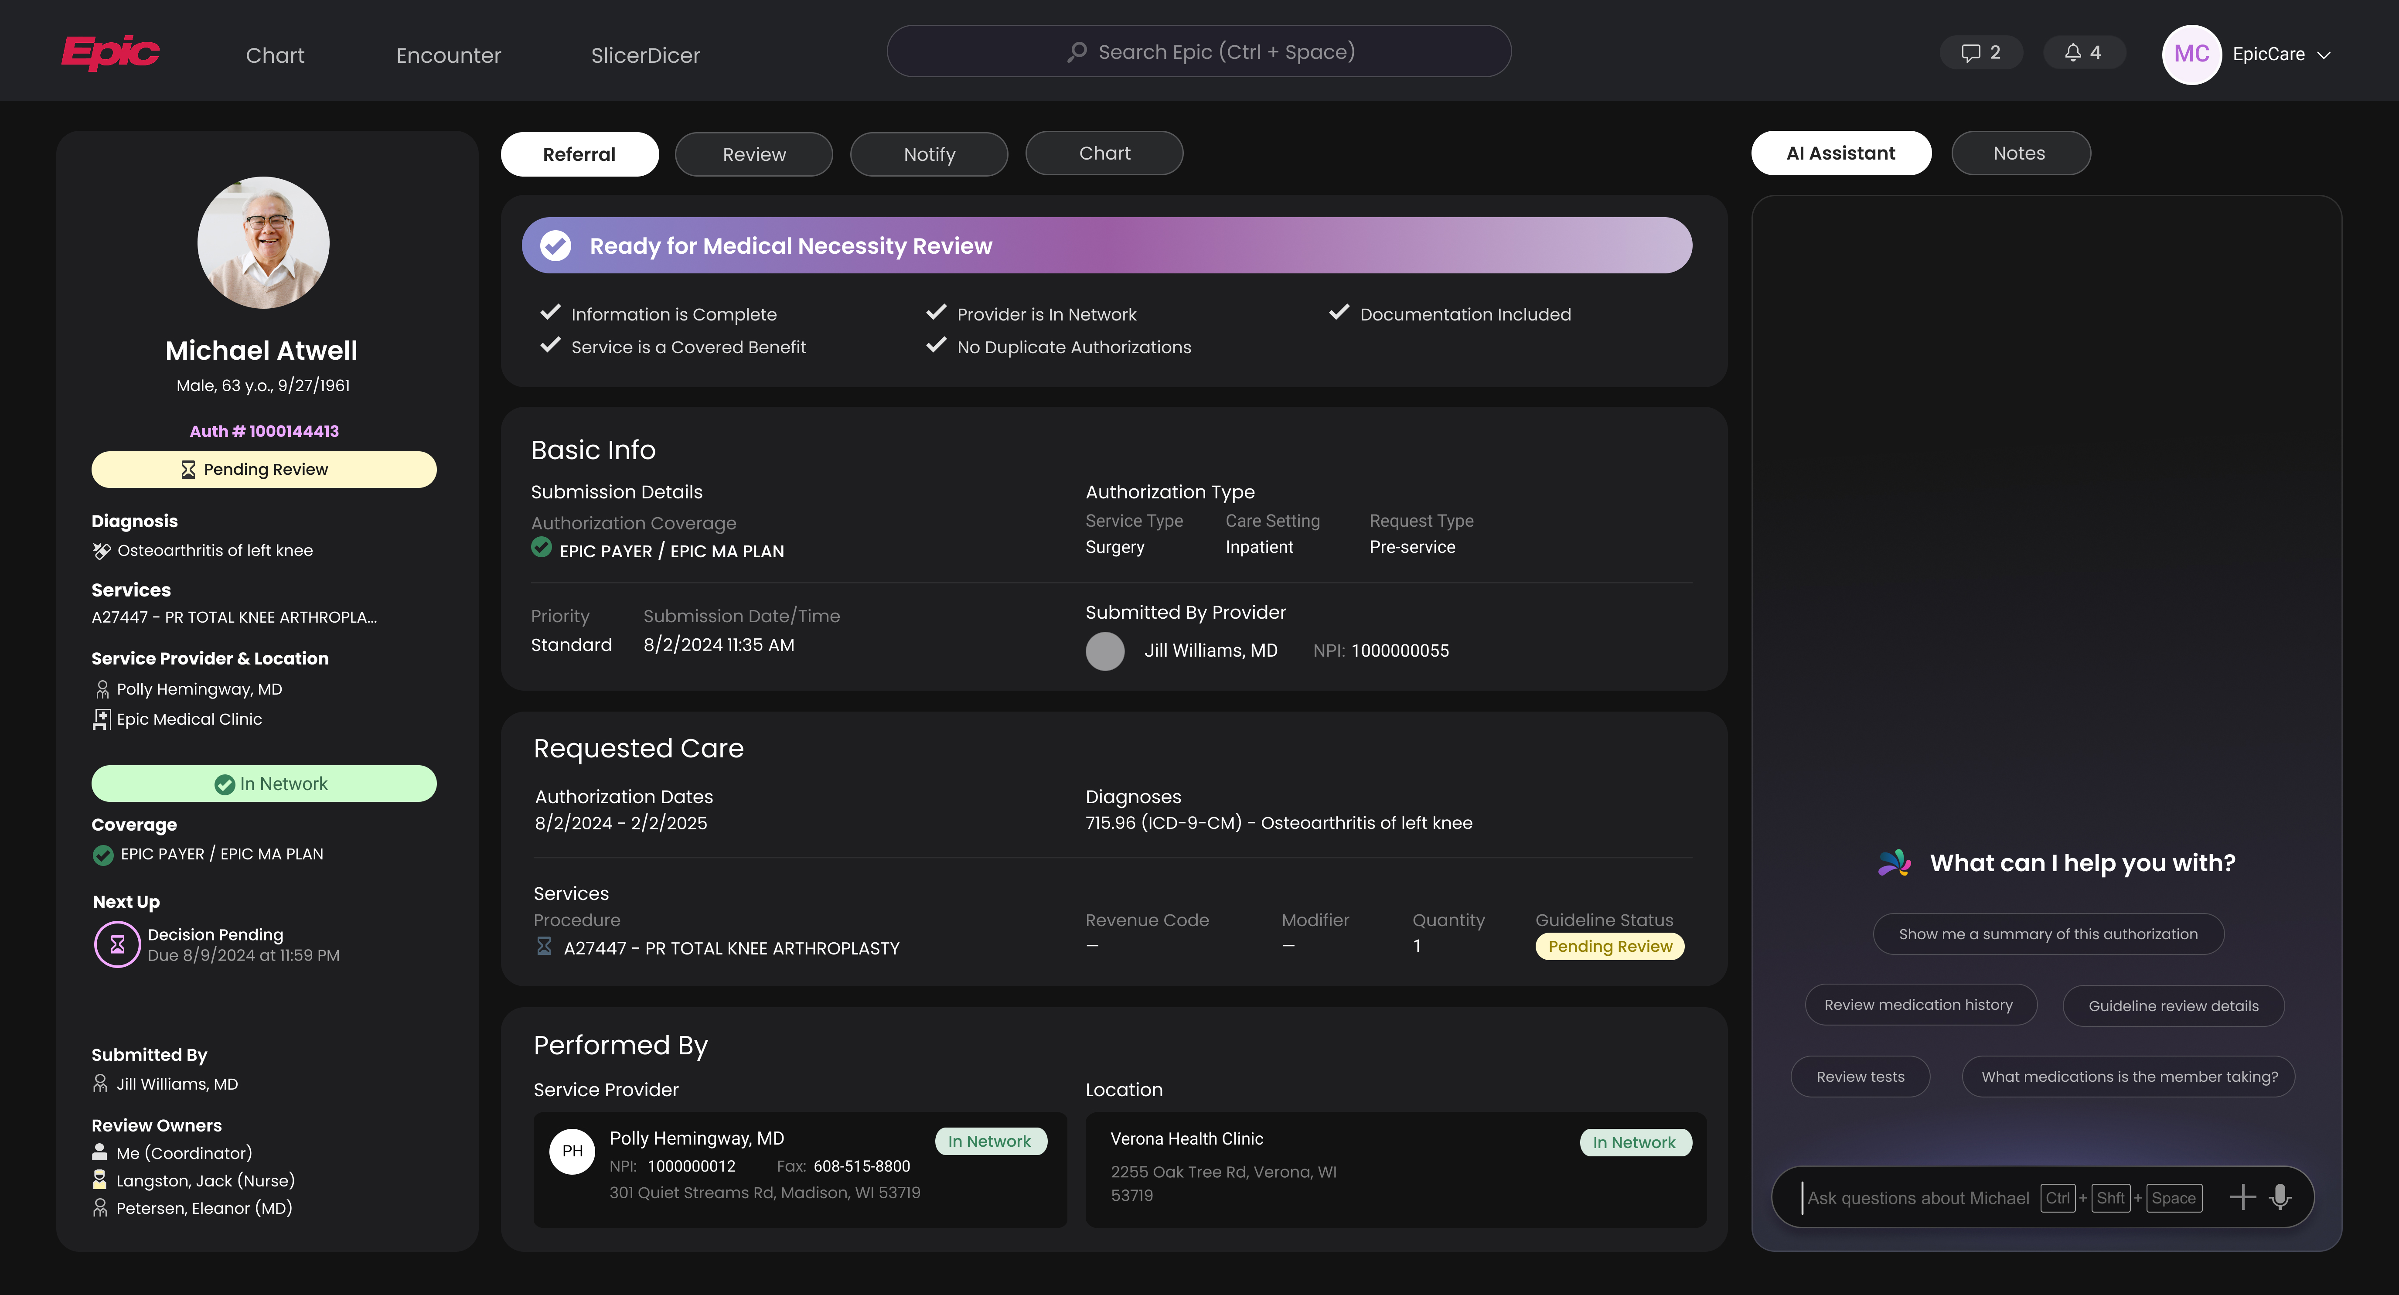Click the Documentation Included checkmark
The image size is (2399, 1295).
pos(1338,312)
